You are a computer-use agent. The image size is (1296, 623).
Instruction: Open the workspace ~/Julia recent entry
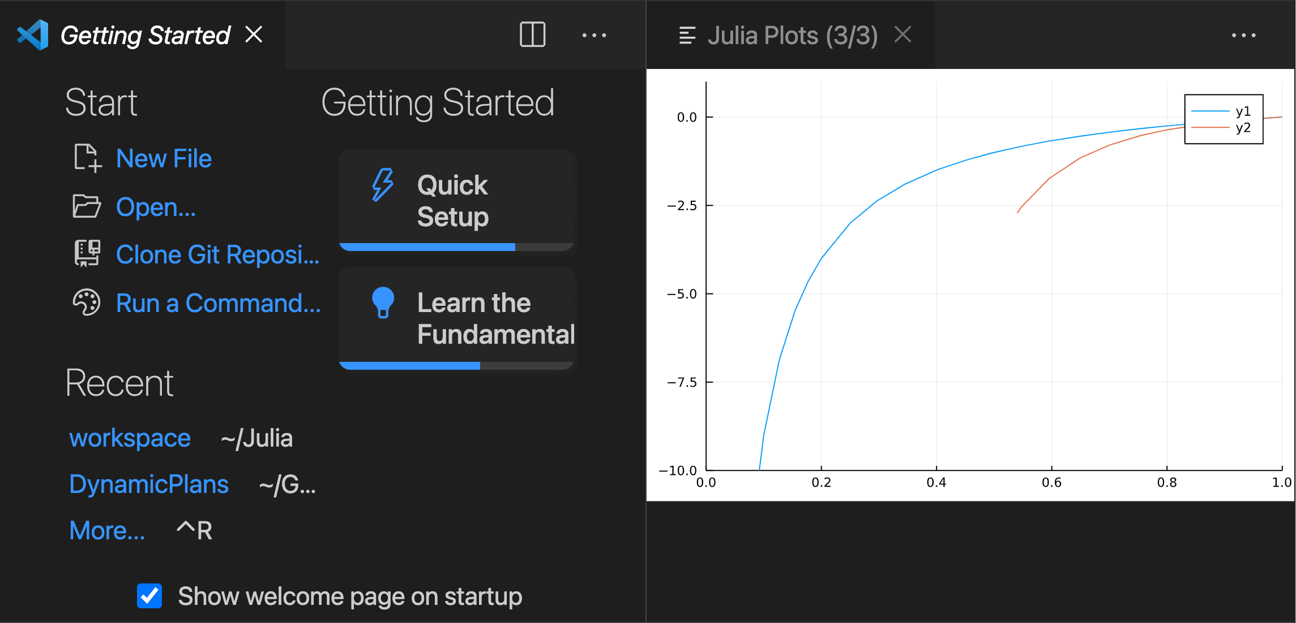(x=130, y=438)
